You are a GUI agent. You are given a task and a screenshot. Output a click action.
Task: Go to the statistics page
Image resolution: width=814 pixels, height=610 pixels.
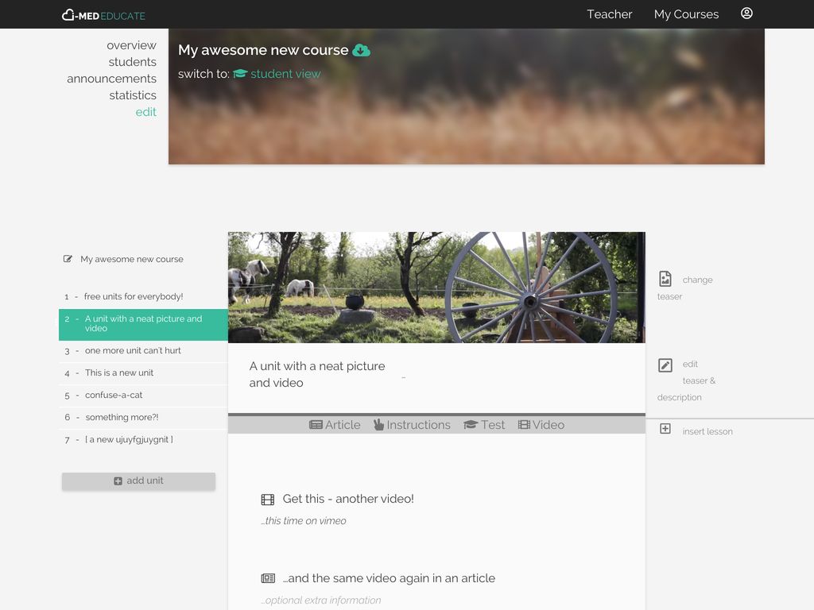[133, 95]
